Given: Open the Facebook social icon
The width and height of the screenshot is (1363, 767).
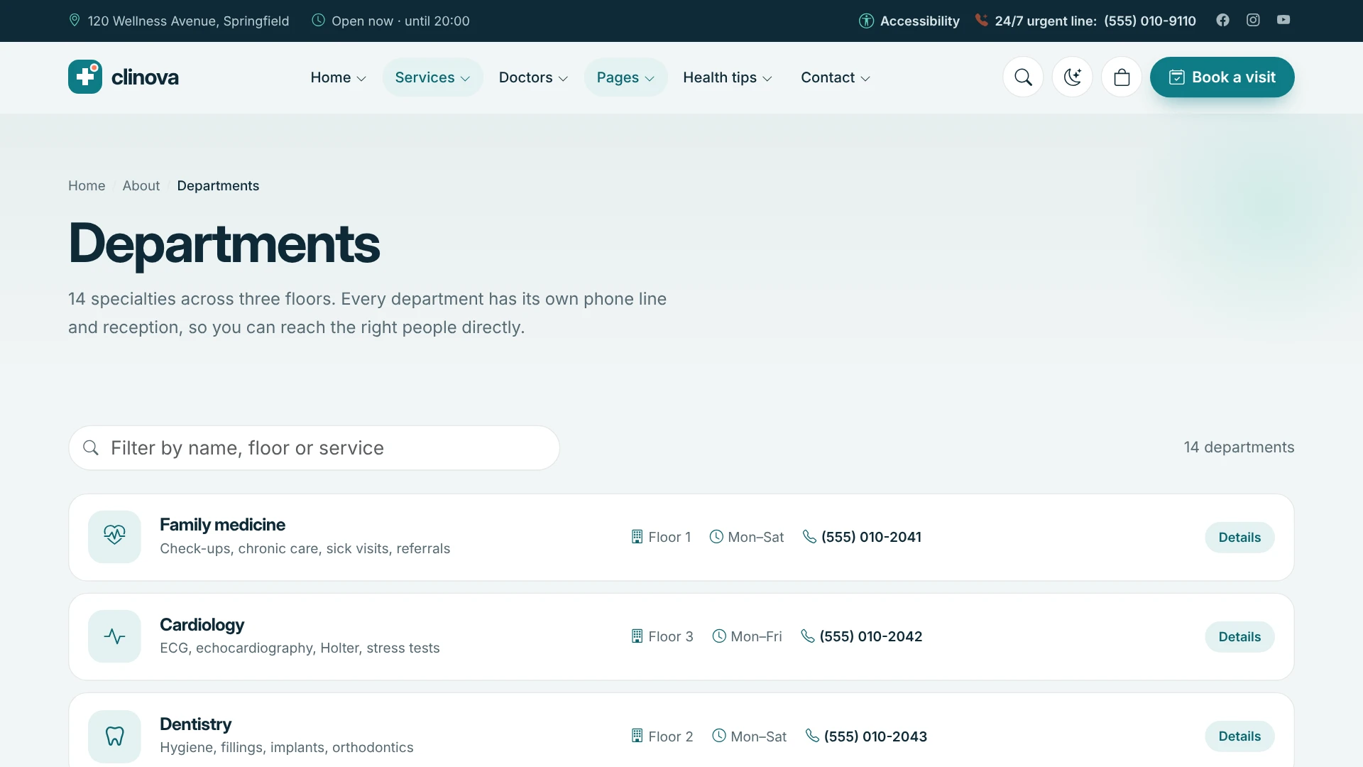Looking at the screenshot, I should 1222,20.
